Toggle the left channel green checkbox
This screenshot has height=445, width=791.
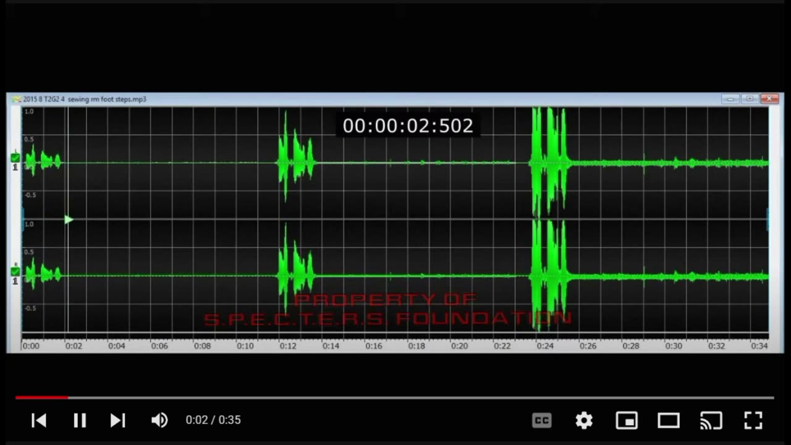point(15,158)
